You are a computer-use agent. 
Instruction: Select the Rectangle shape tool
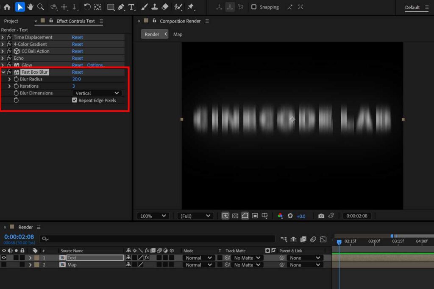(x=111, y=7)
